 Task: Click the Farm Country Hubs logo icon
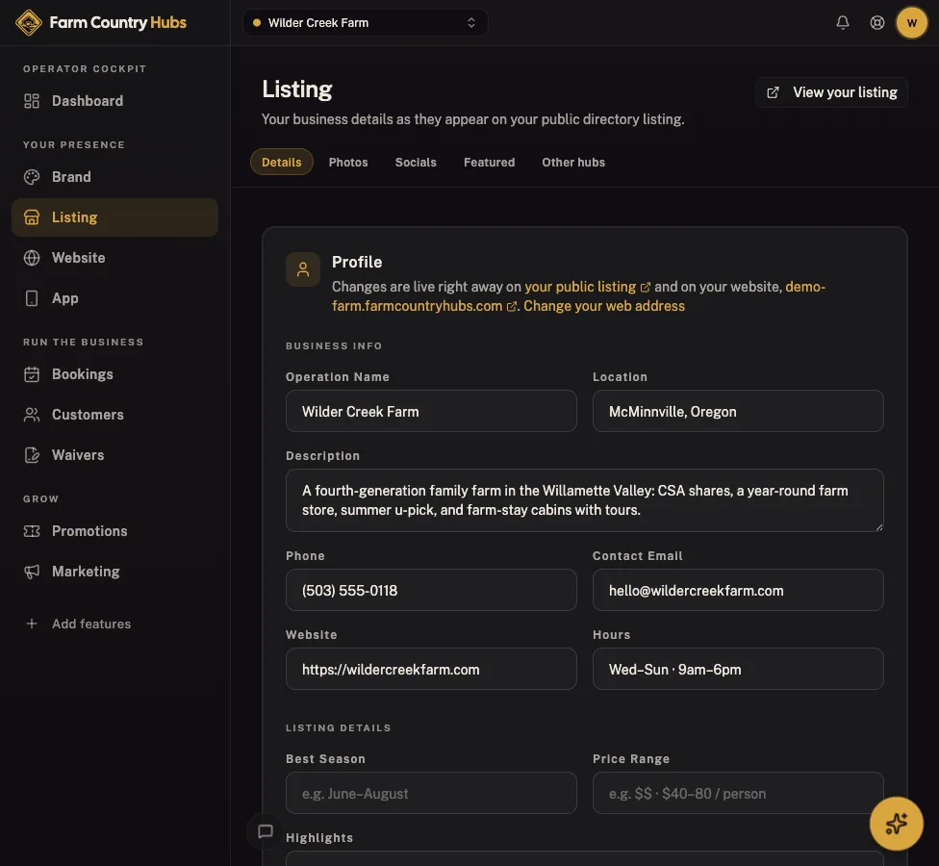[28, 23]
